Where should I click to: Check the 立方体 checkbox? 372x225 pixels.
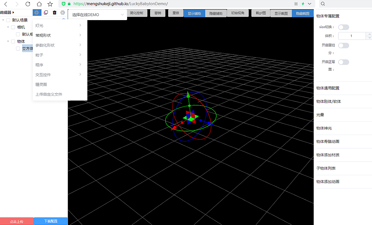pyautogui.click(x=18, y=48)
